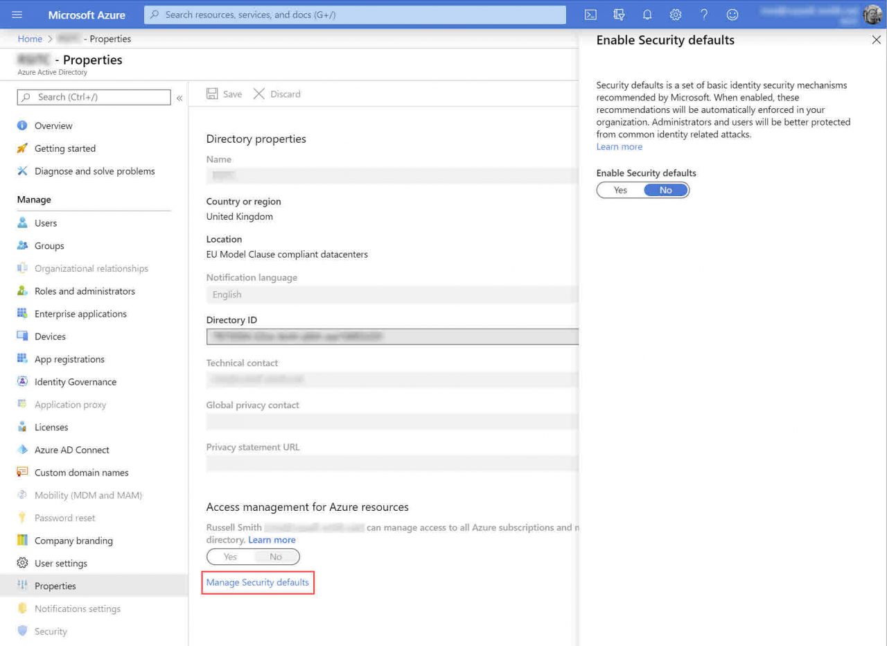Image resolution: width=887 pixels, height=646 pixels.
Task: Open the Azure portal hamburger menu
Action: [17, 15]
